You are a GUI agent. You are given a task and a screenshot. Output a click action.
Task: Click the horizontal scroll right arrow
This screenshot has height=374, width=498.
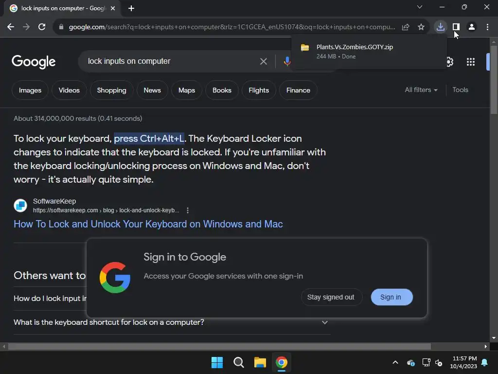pyautogui.click(x=486, y=346)
